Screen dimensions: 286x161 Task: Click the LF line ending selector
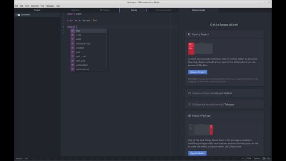coord(242,158)
